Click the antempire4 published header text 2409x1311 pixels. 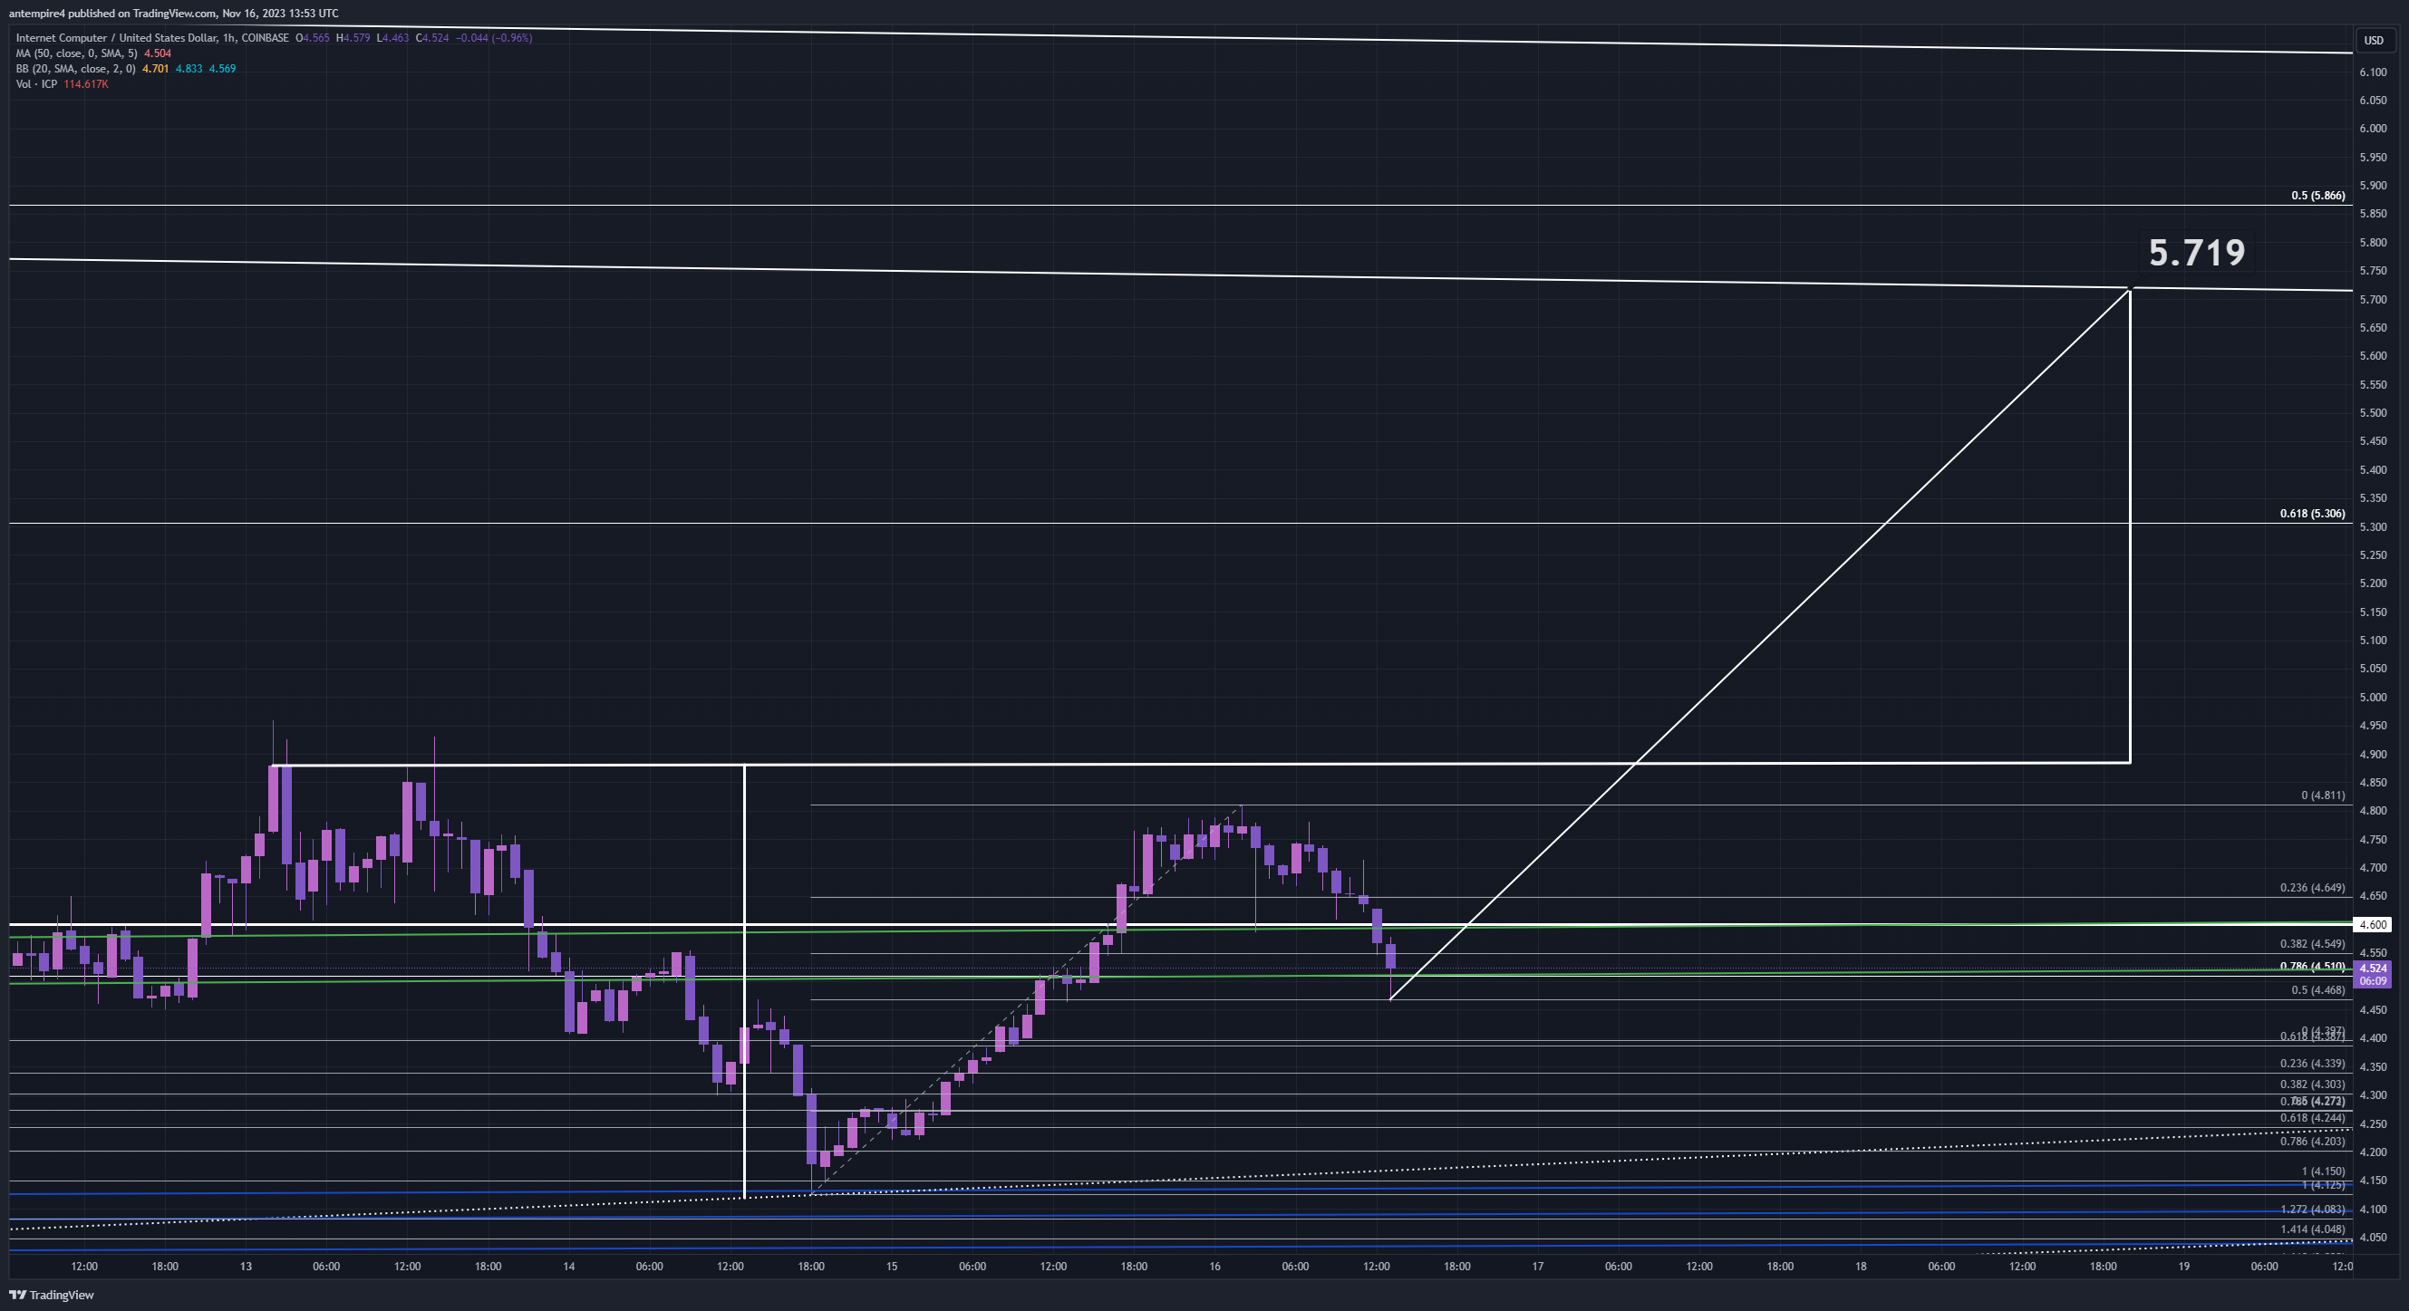tap(174, 13)
